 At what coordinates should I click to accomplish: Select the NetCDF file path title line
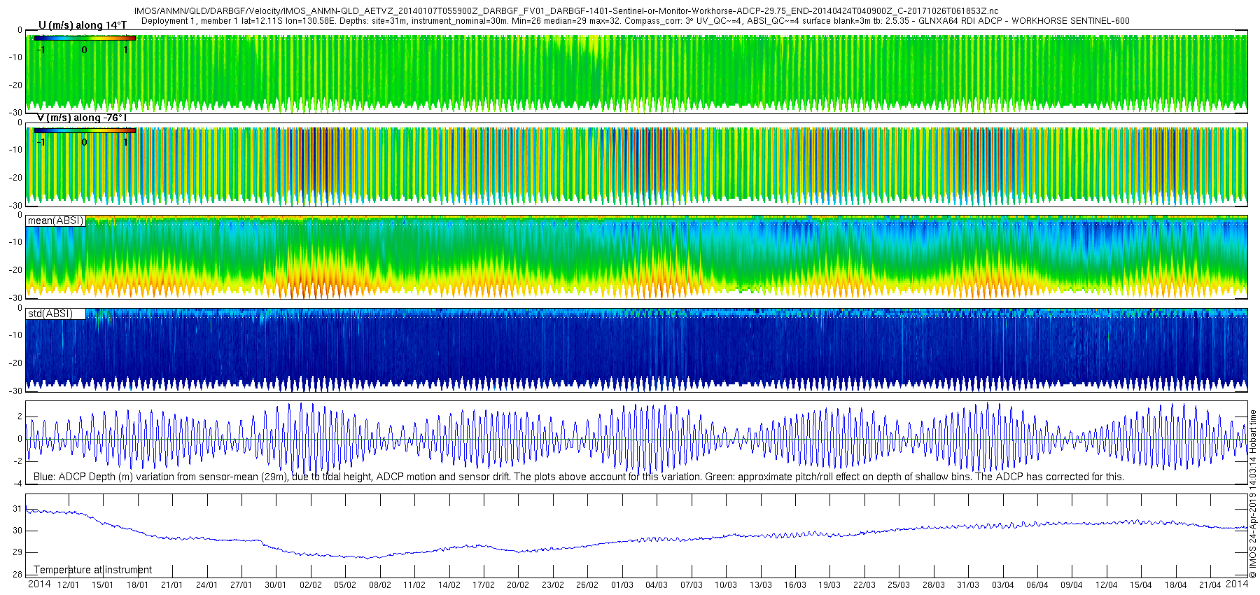(566, 11)
